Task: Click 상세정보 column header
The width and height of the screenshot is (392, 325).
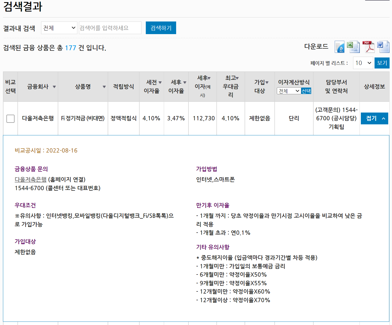Action: pyautogui.click(x=375, y=86)
